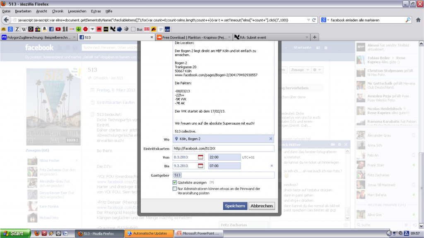Open the Bis end time 07:00 field

pos(224,166)
